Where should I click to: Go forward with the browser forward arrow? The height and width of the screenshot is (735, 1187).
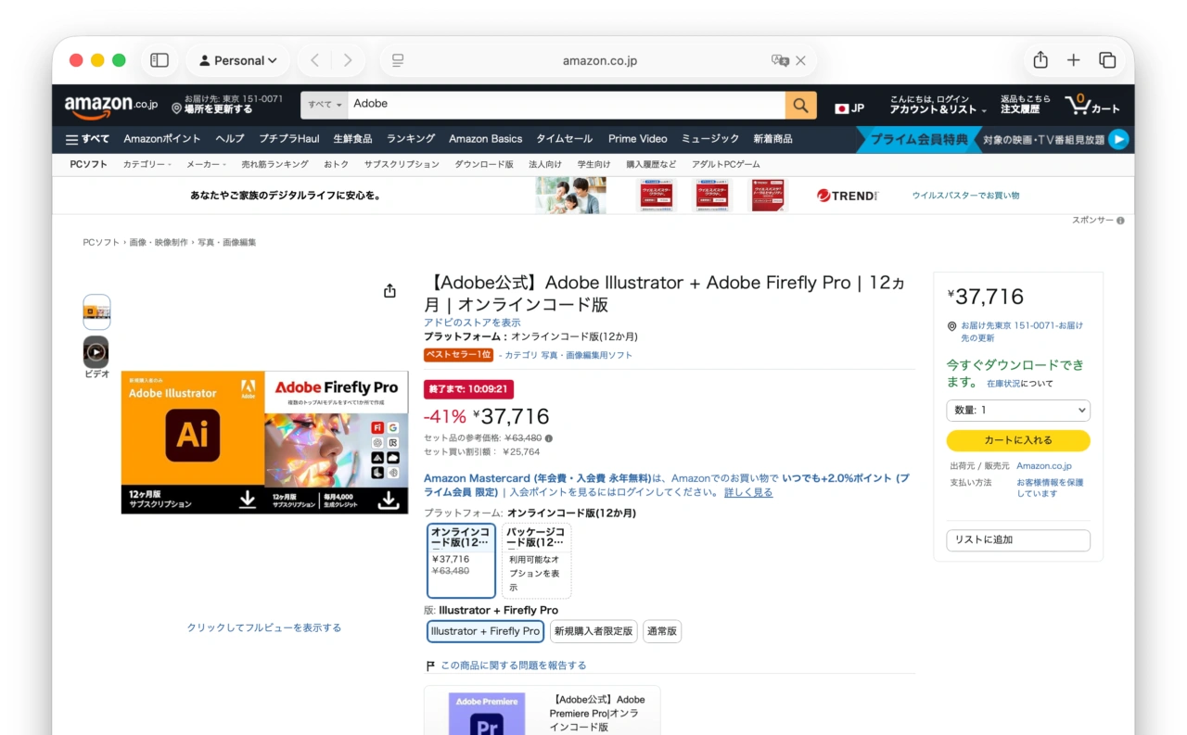click(x=348, y=60)
